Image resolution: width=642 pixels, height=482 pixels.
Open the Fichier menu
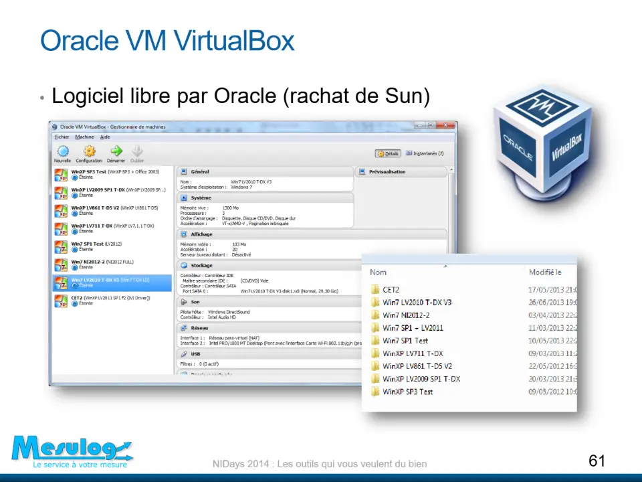tap(62, 137)
